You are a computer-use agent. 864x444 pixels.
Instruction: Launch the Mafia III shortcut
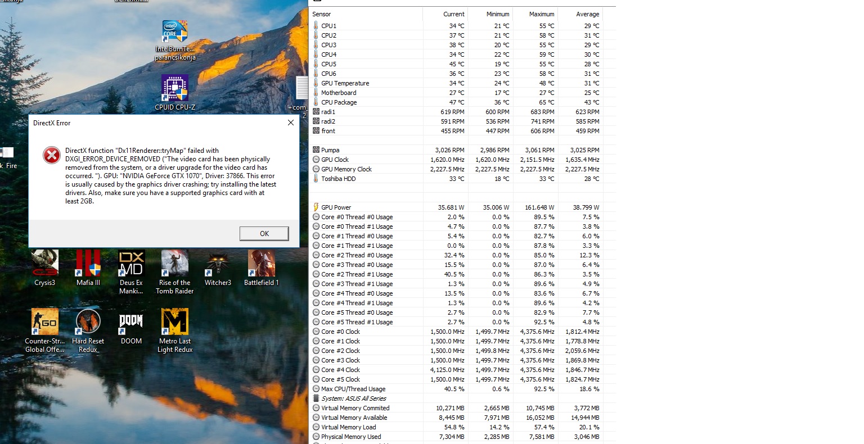[88, 269]
